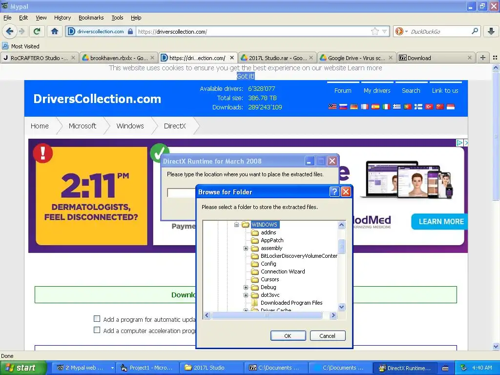500x375 pixels.
Task: Open the Link to us page
Action: (x=445, y=90)
